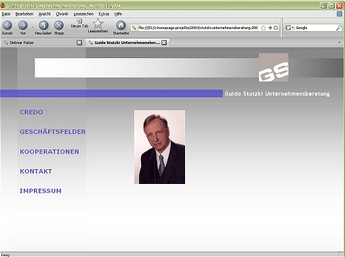Screen dimensions: 345x257
Task: Open the KONTAKT page link
Action: (36, 171)
